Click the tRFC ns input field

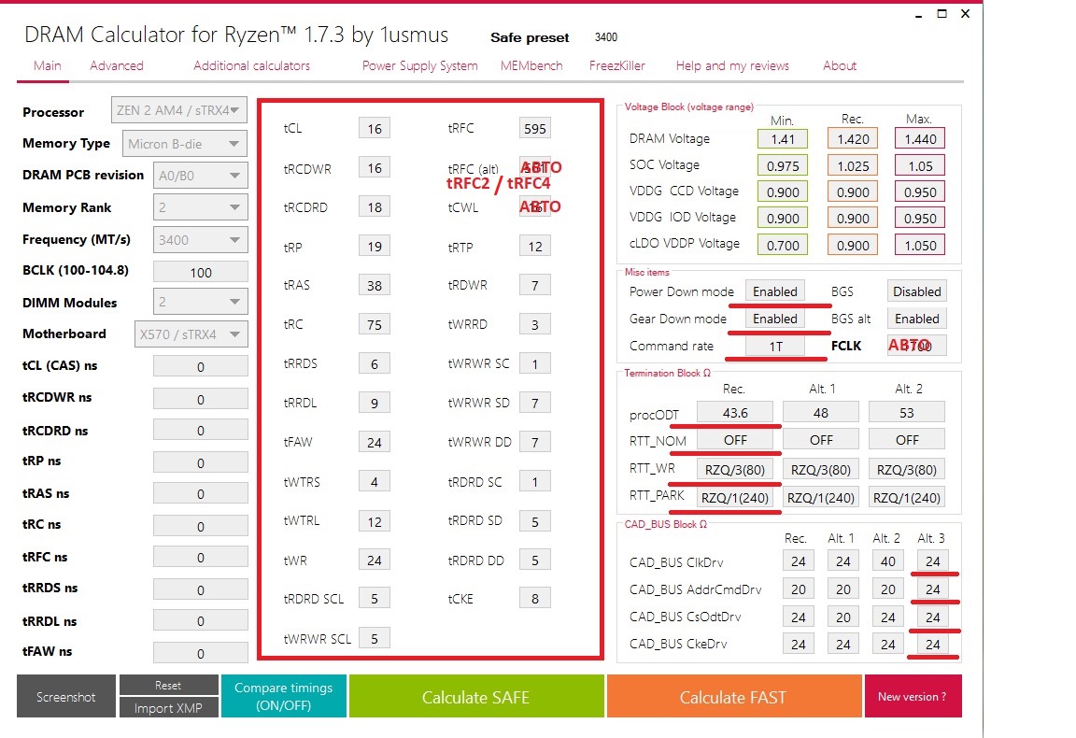tap(201, 558)
